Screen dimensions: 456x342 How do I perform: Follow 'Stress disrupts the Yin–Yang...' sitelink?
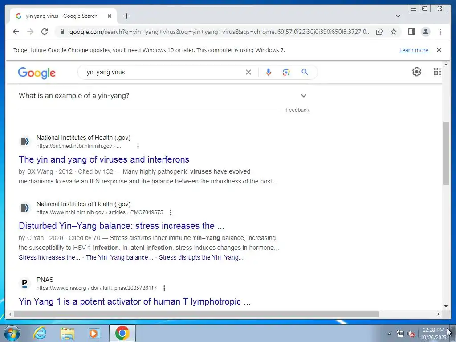pos(201,257)
